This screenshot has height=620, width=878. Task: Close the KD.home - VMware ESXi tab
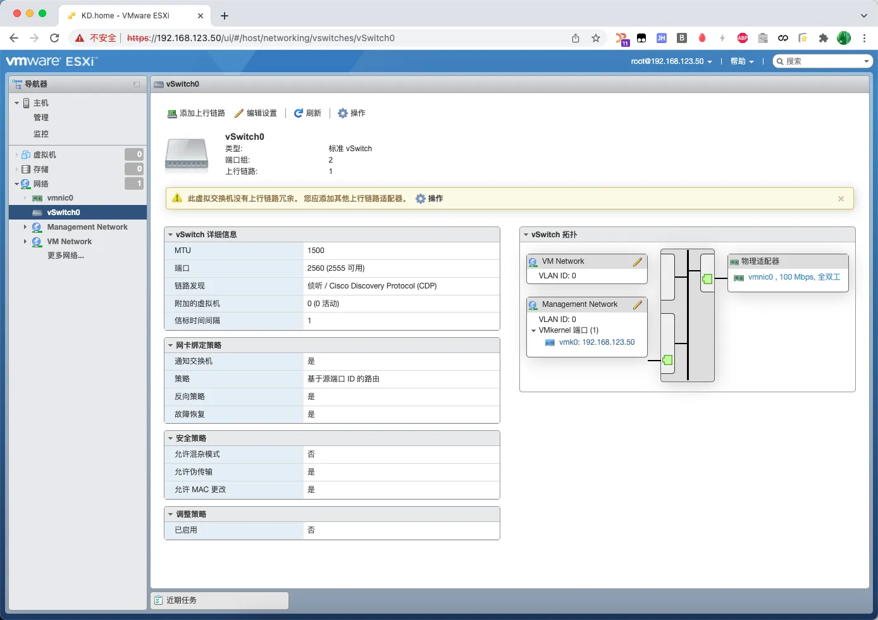(x=201, y=15)
